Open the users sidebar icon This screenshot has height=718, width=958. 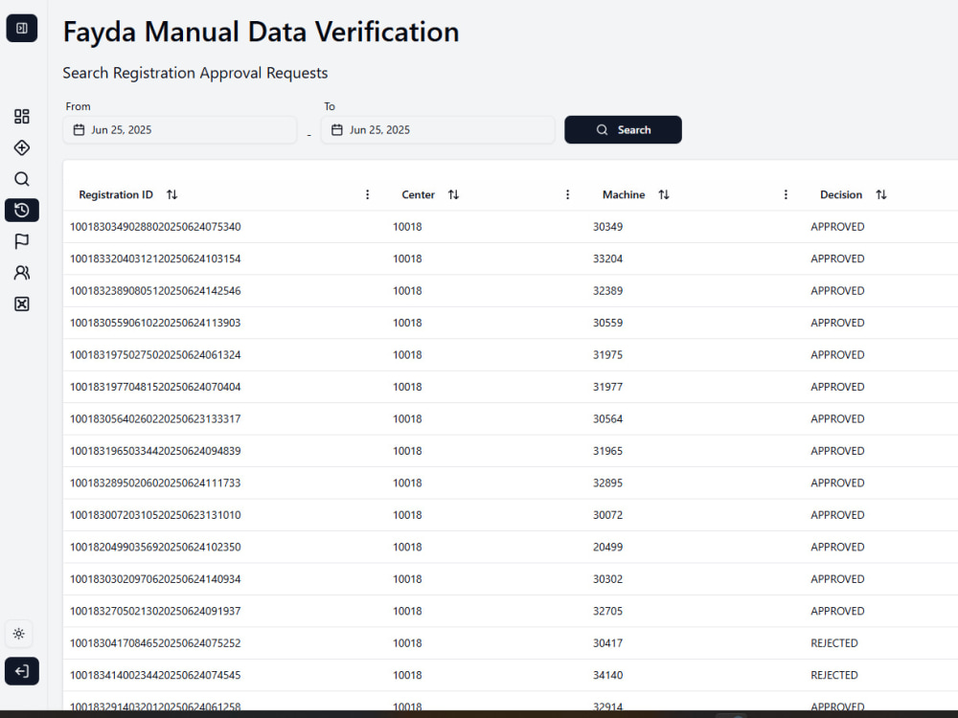pos(22,272)
